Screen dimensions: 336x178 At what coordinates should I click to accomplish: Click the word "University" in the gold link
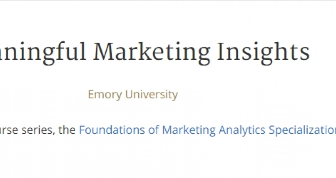click(x=151, y=95)
